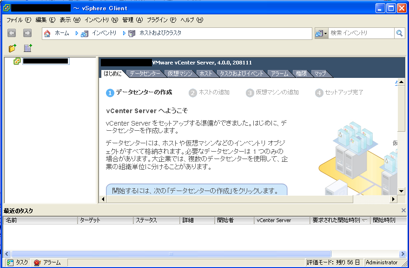This screenshot has height=268, width=409.
Task: Open the アラーム status bar button
Action: tap(47, 262)
